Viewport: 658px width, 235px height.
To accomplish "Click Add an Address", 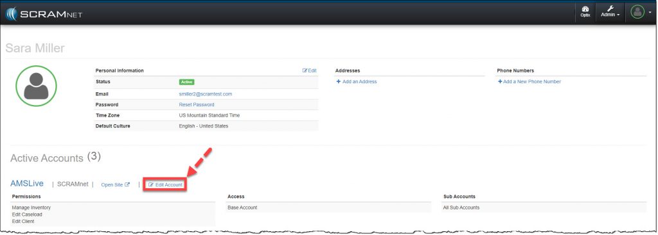I will [357, 81].
